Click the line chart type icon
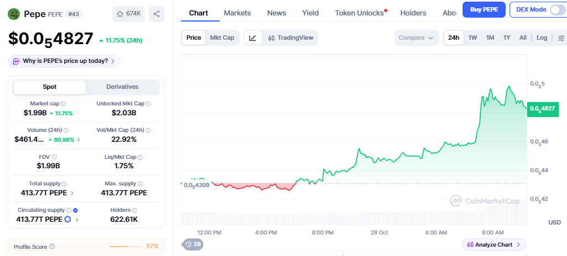This screenshot has width=567, height=256. 253,38
